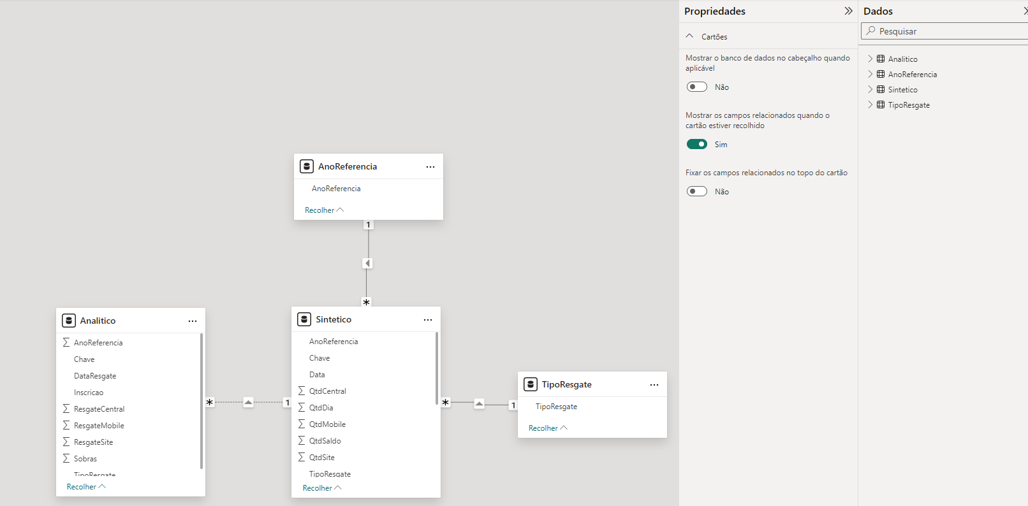1028x506 pixels.
Task: Select the TipoResgate field in the TipoResgate card
Action: pos(556,407)
